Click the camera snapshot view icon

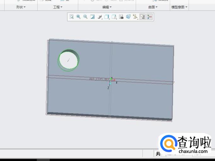(121, 17)
